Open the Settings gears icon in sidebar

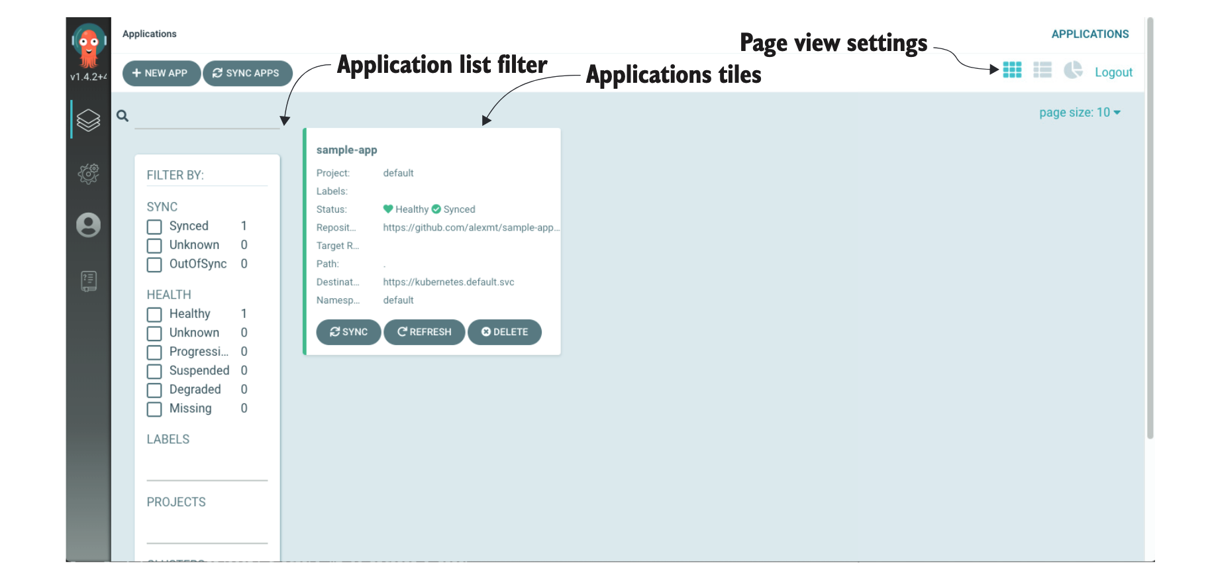88,174
